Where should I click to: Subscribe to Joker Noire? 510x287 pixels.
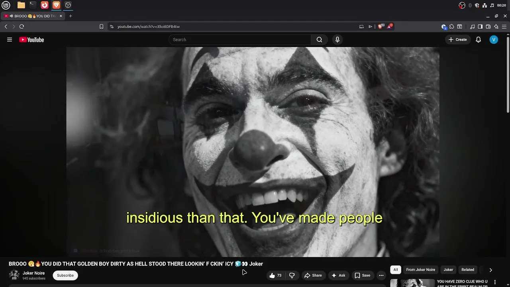65,275
